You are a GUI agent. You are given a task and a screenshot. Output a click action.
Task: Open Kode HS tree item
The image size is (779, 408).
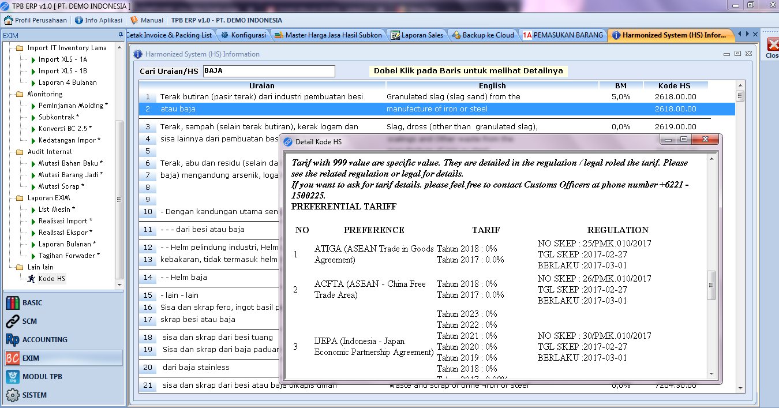pos(51,279)
